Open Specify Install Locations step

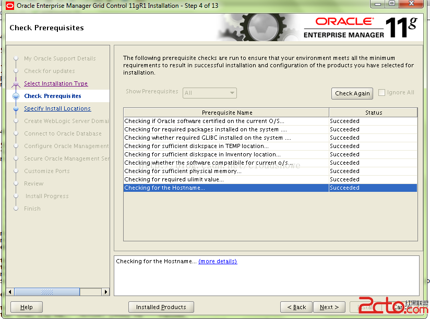pyautogui.click(x=57, y=108)
